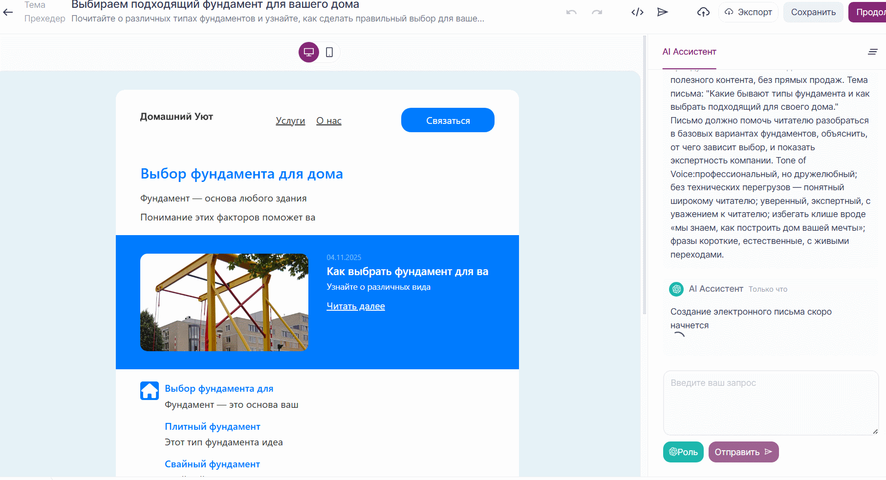Select text Фундамент — основа любого здания
The width and height of the screenshot is (886, 480).
(x=223, y=198)
